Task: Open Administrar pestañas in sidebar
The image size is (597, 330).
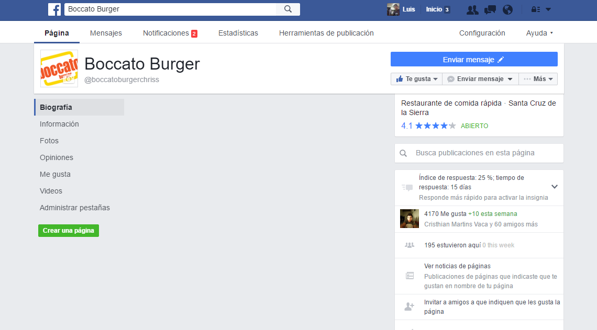Action: point(74,208)
